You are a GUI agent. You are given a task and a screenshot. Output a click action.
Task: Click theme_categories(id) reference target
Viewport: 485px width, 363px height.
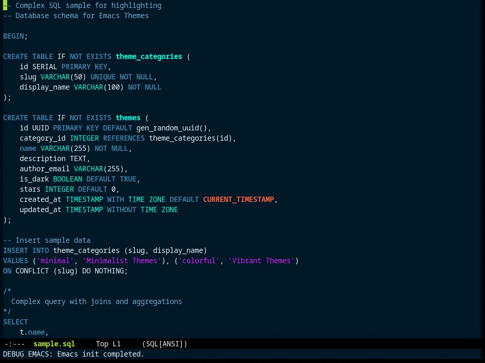click(191, 138)
